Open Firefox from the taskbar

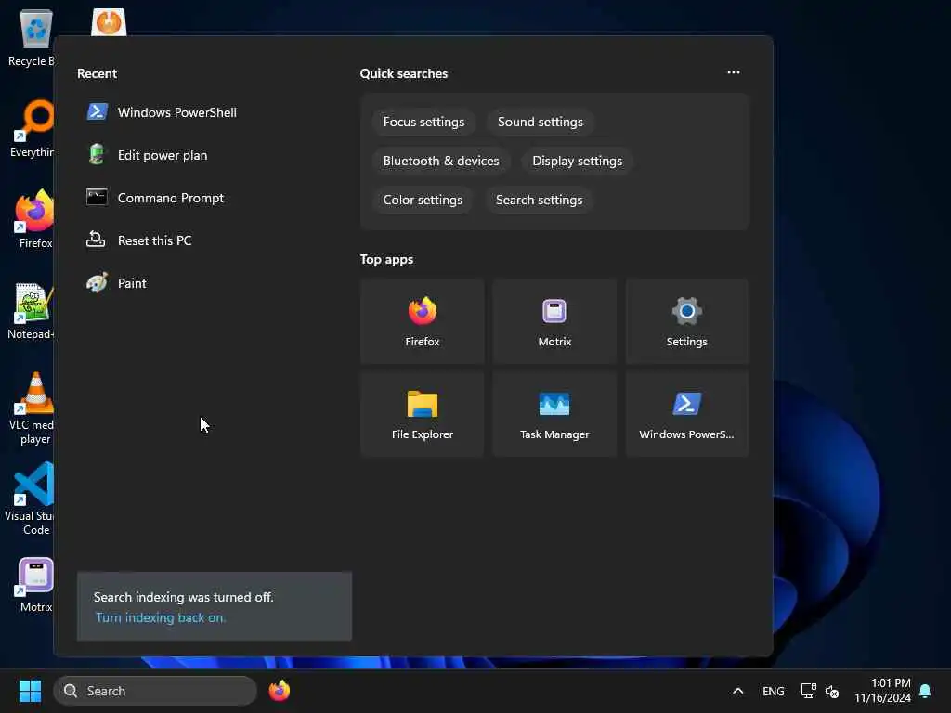(x=279, y=691)
